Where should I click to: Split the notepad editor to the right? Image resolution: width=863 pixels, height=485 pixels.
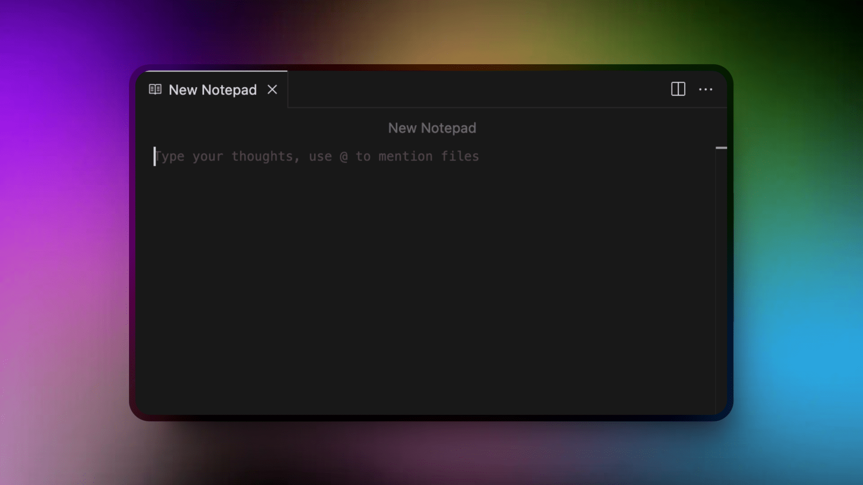tap(678, 89)
